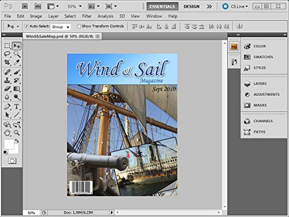Open the Layer menu
The image size is (289, 217).
53,16
